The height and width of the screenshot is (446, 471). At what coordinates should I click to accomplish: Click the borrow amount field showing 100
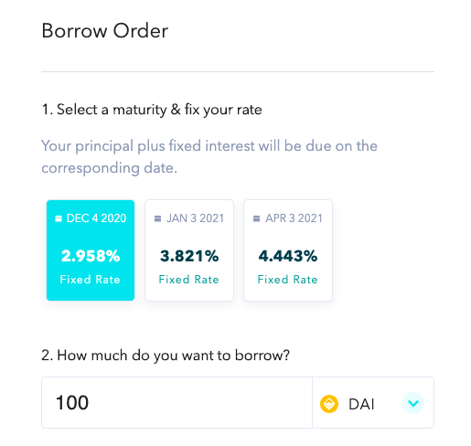[177, 403]
